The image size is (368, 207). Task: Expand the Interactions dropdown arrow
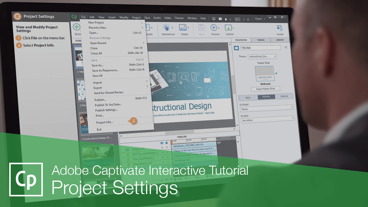(x=172, y=28)
